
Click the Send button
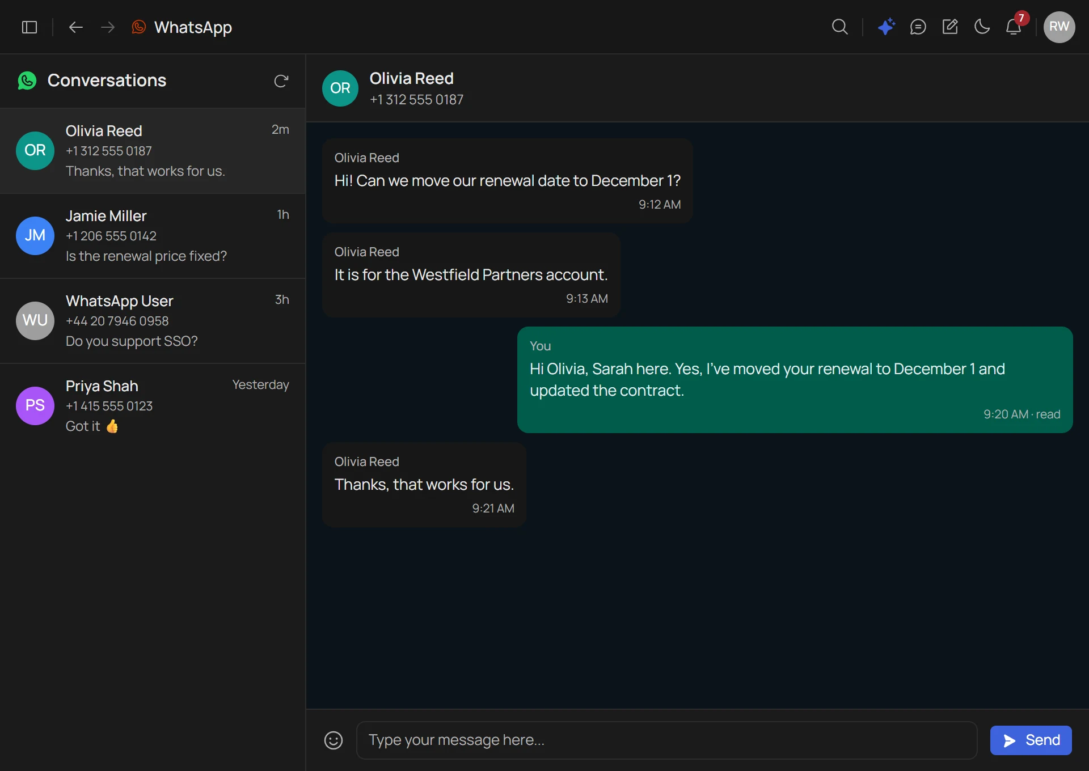click(1031, 740)
